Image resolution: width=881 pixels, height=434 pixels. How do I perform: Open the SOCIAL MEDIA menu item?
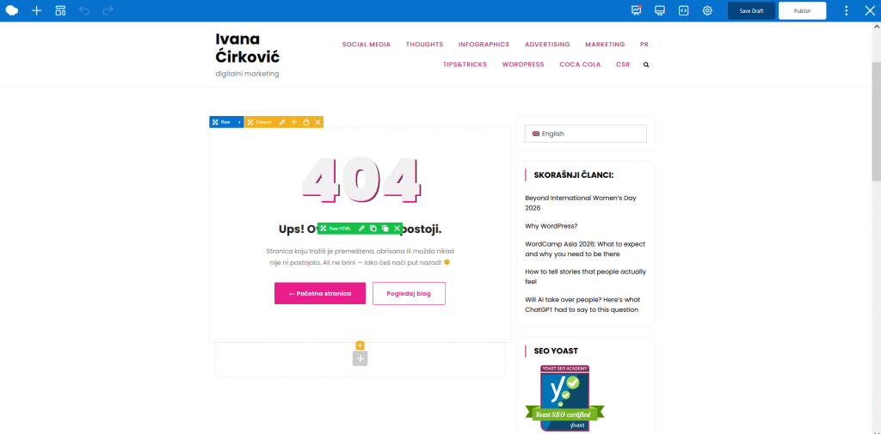(x=367, y=45)
